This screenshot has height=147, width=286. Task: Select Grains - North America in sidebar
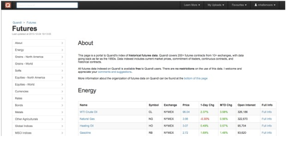[39, 57]
